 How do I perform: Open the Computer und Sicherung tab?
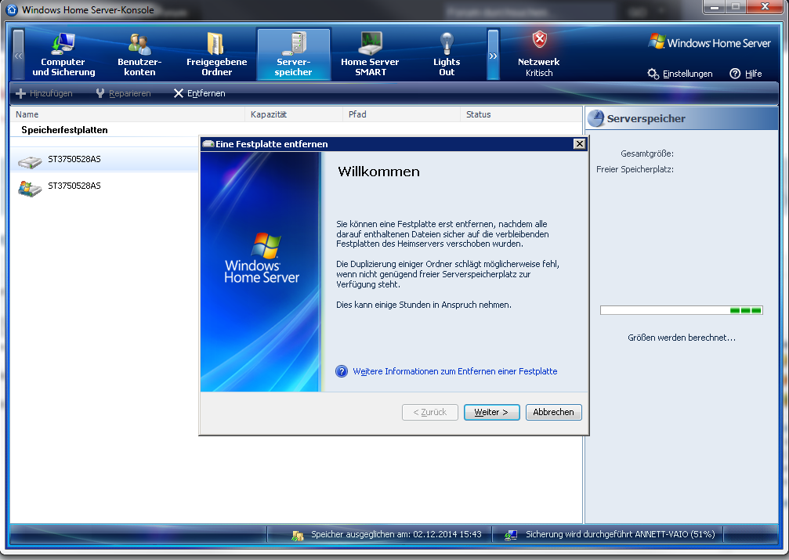[63, 54]
